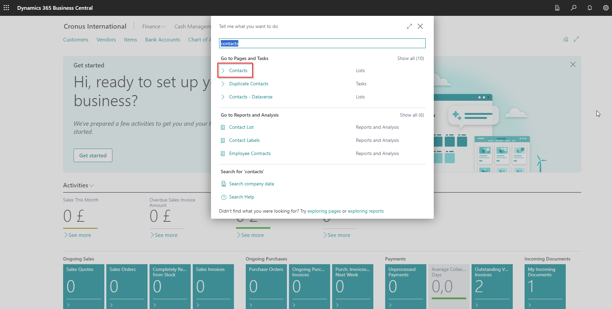The image size is (612, 309).
Task: Click the Get started button
Action: pos(93,155)
